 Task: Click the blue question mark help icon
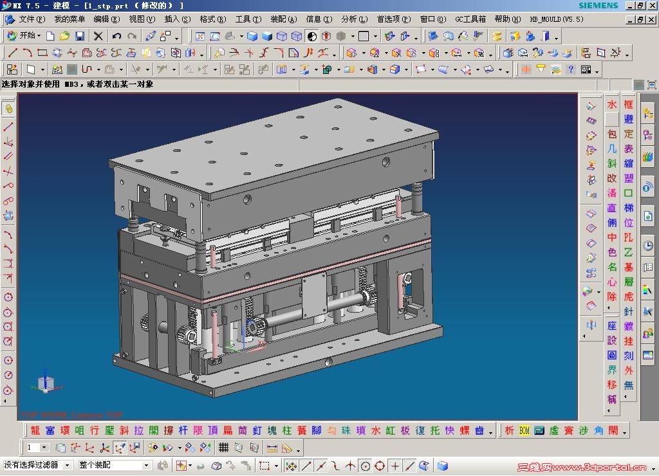(571, 69)
